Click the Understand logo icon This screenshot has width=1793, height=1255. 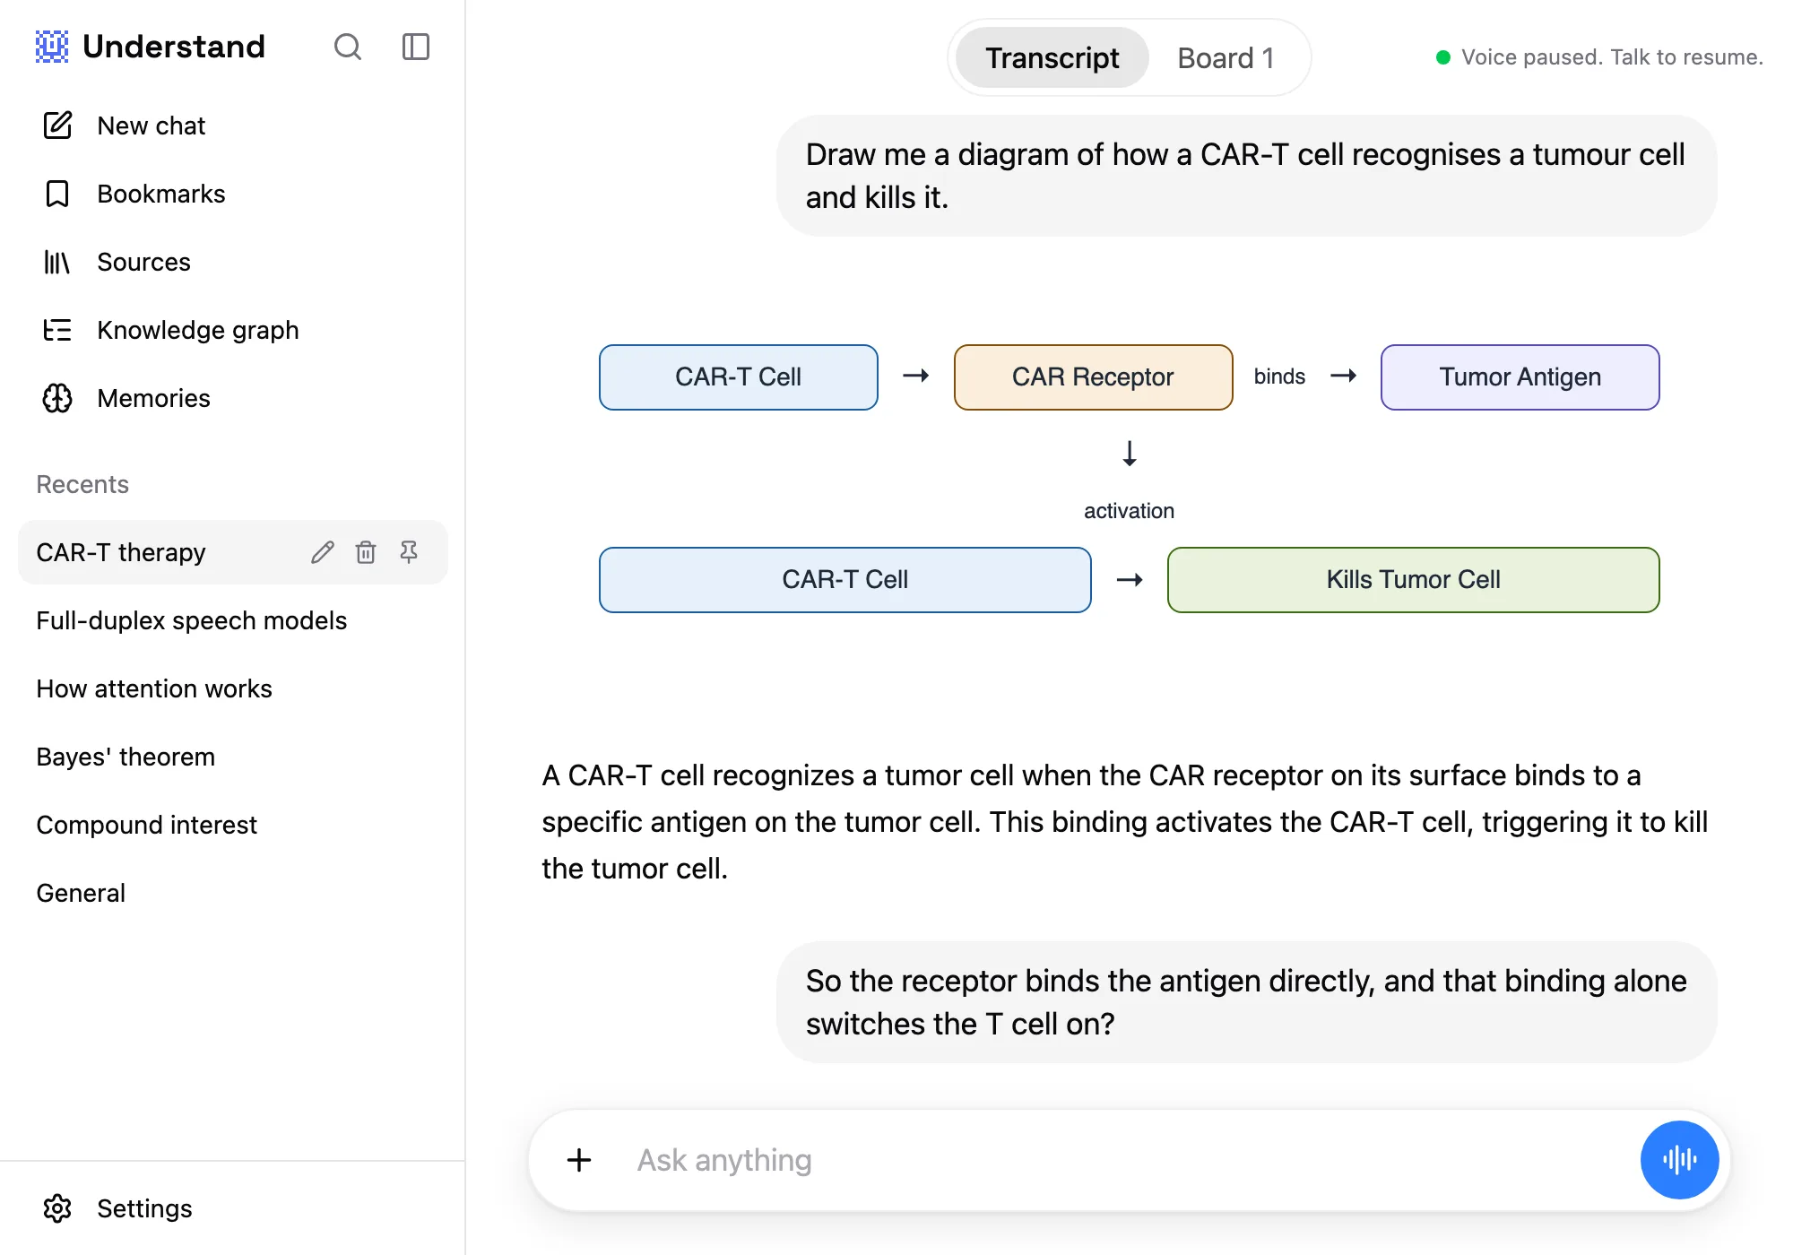(52, 47)
